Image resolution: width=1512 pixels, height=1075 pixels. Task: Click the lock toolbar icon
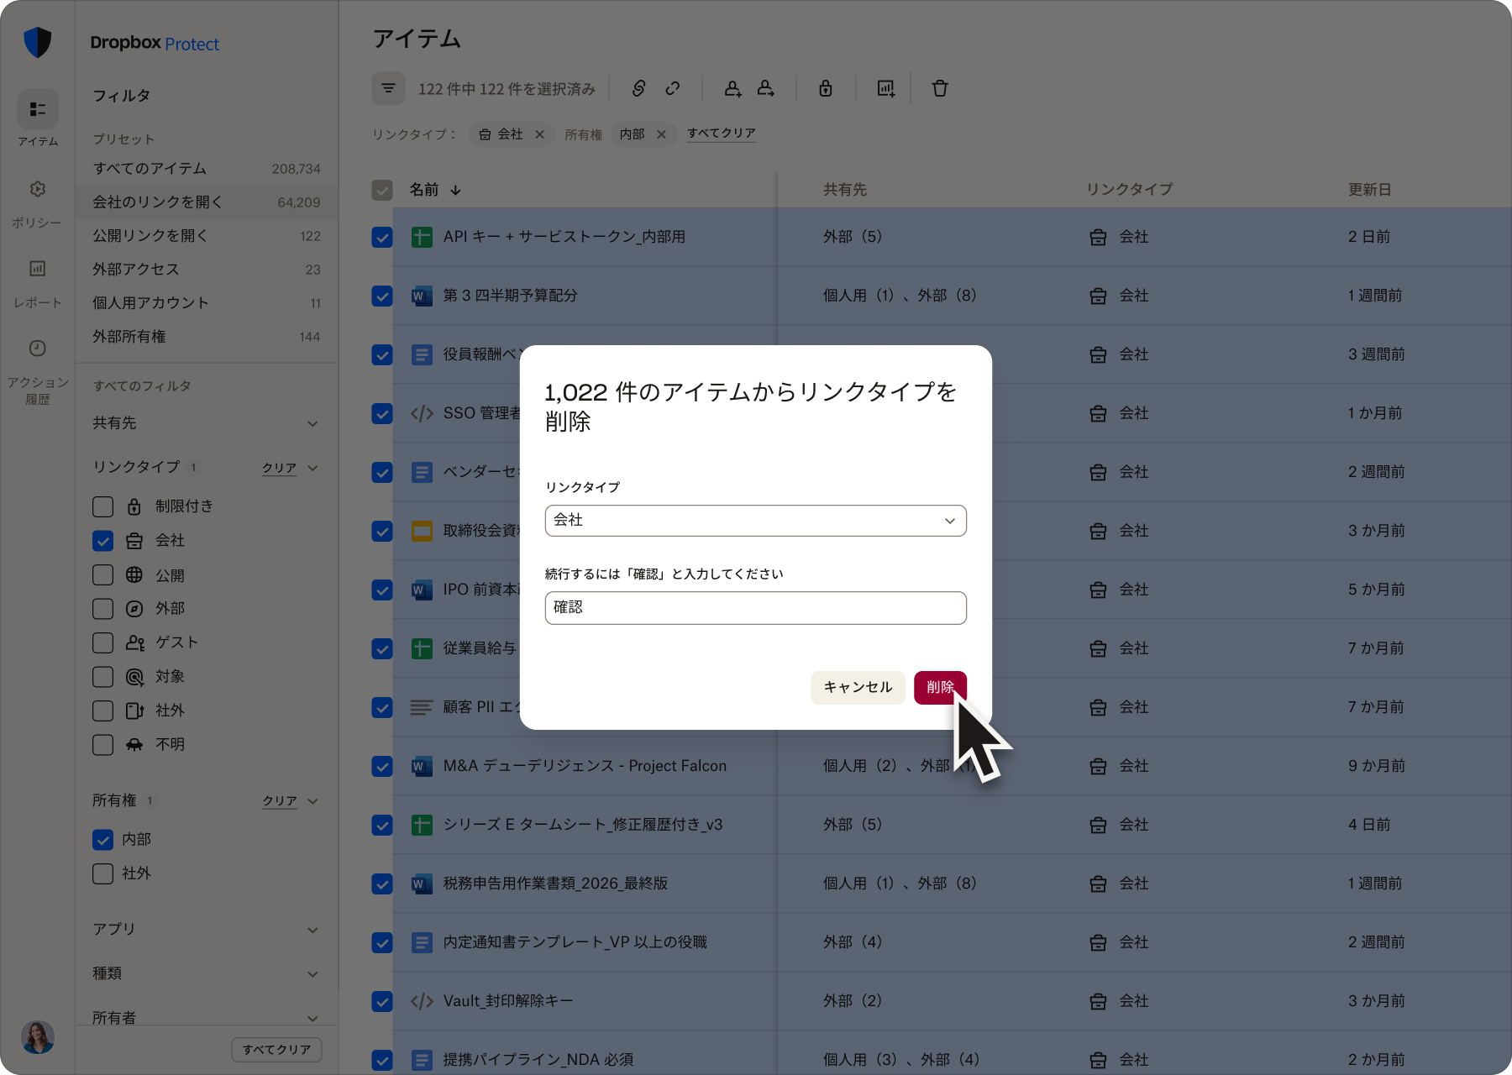pos(826,88)
